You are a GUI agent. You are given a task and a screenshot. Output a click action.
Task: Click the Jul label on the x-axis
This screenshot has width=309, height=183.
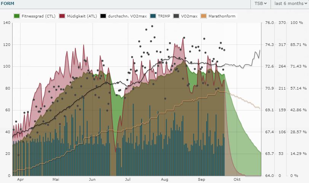click(x=128, y=180)
